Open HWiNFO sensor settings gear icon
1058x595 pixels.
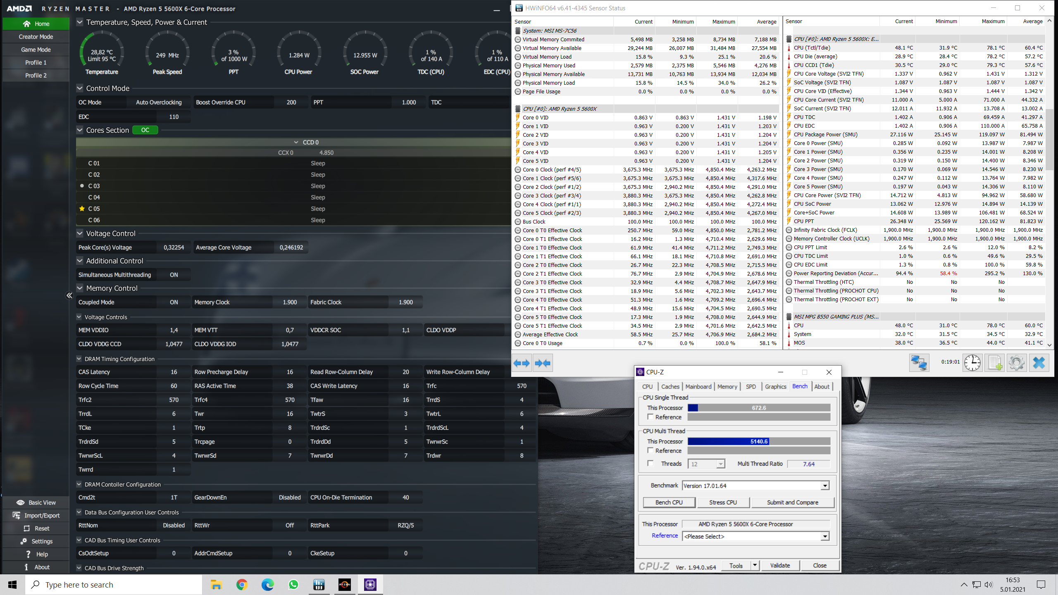(x=1017, y=363)
